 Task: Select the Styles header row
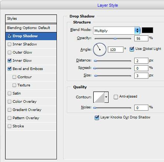click(x=31, y=19)
